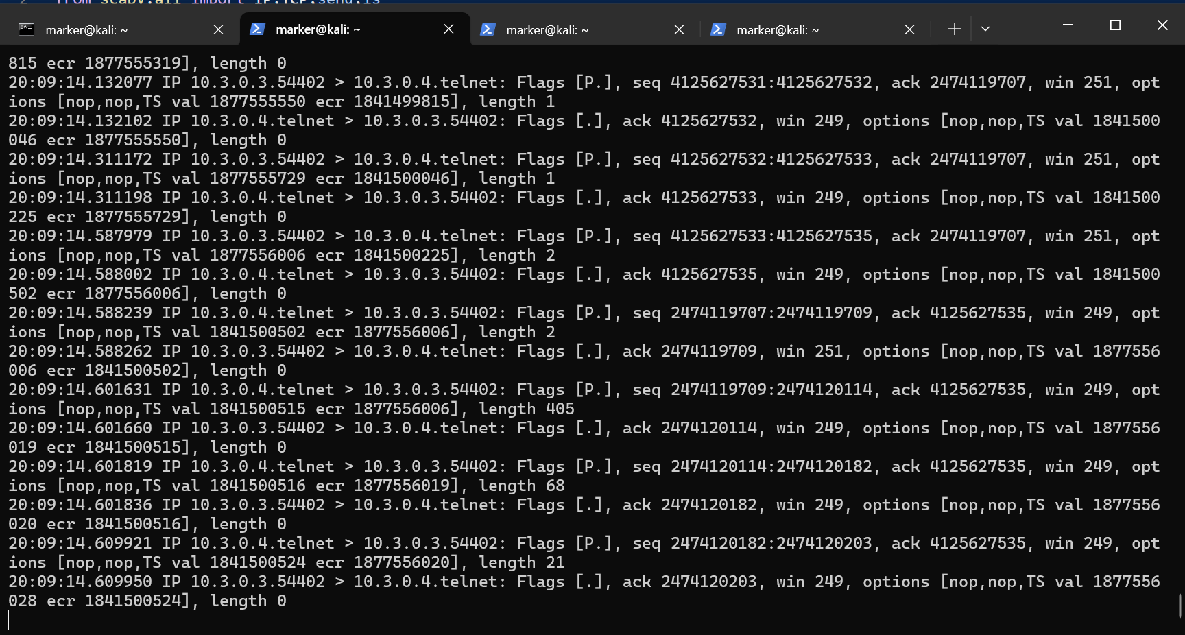Close the whole terminal window
Screen dimensions: 1185x635
pyautogui.click(x=1162, y=25)
